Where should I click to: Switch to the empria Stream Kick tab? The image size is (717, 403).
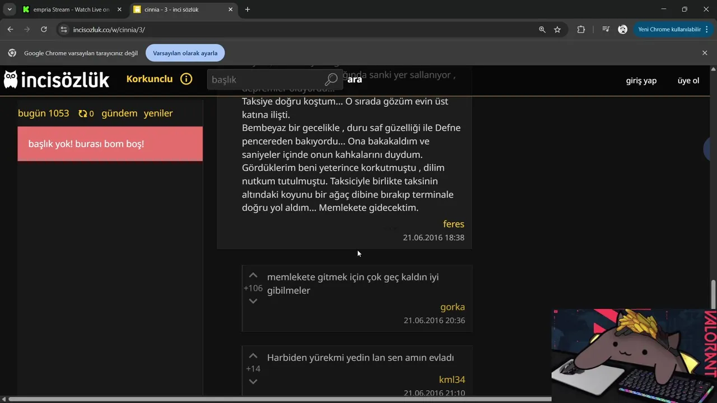point(71,10)
